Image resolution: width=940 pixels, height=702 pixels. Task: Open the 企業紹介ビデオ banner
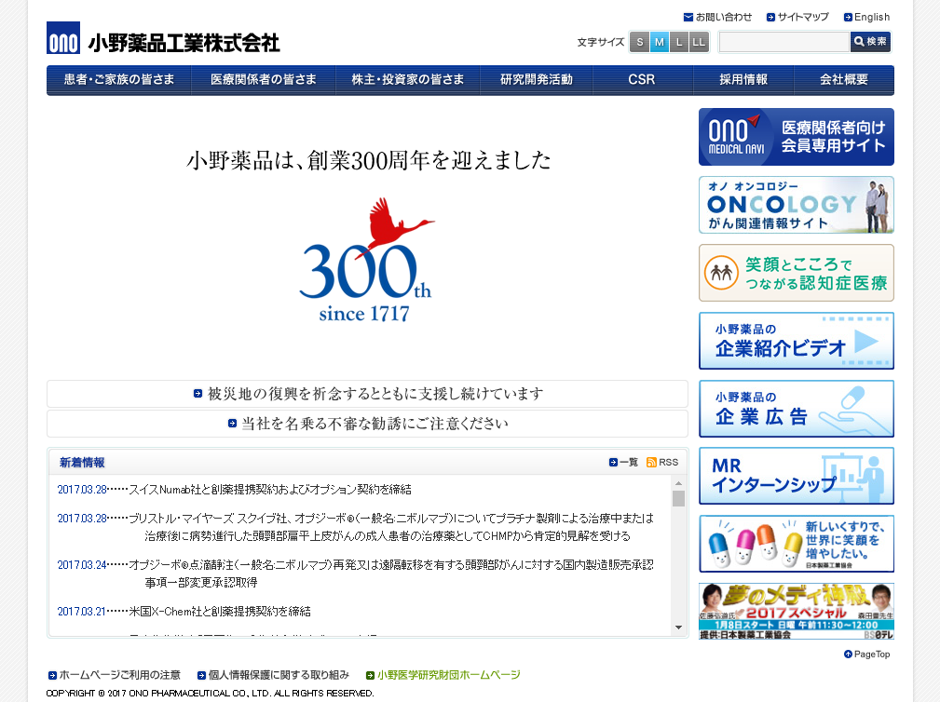point(797,341)
